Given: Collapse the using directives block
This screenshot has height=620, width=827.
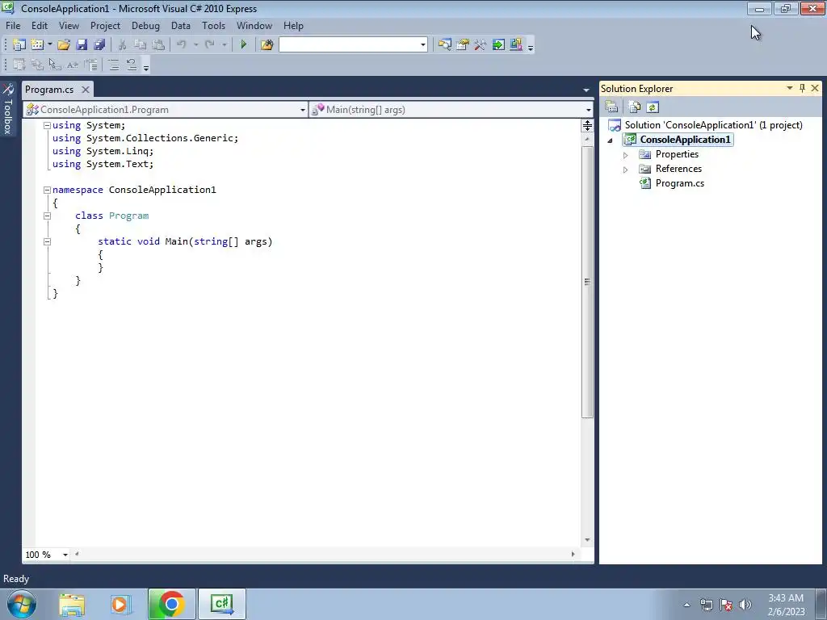Looking at the screenshot, I should pyautogui.click(x=47, y=125).
